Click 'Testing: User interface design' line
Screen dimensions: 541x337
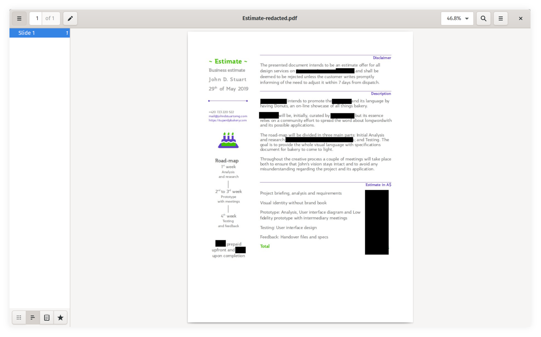pyautogui.click(x=288, y=228)
